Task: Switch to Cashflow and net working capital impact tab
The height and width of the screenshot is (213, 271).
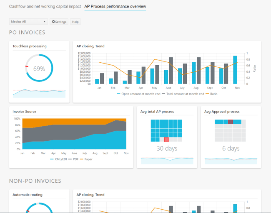Action: (x=45, y=7)
